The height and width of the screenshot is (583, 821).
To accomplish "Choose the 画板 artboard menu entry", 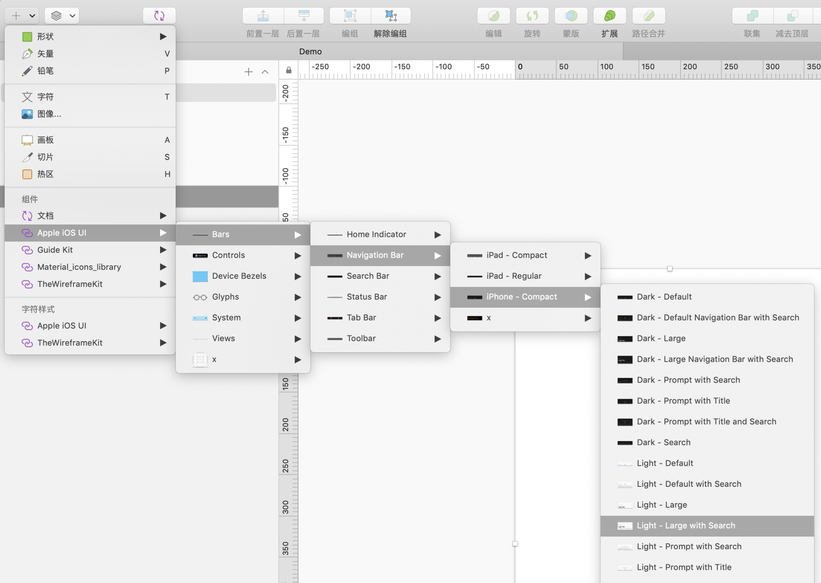I will [90, 140].
